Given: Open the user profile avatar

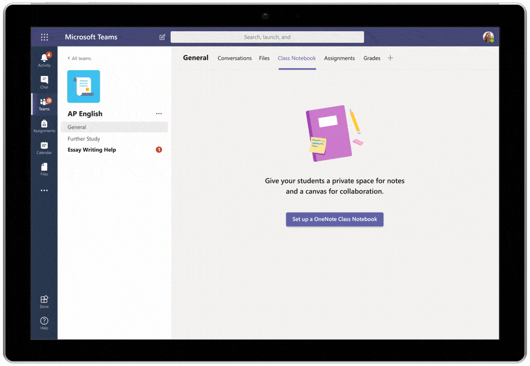Looking at the screenshot, I should click(x=488, y=37).
